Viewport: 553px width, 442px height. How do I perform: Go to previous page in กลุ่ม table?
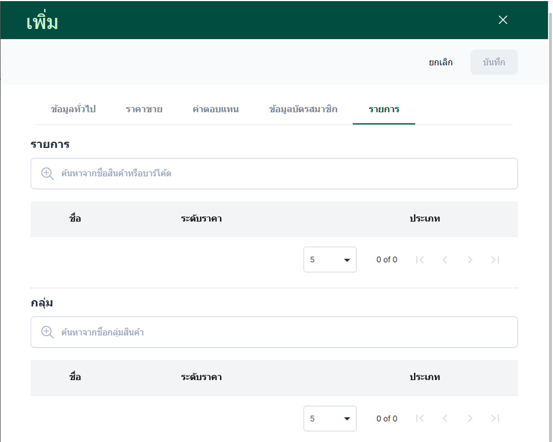coord(445,419)
